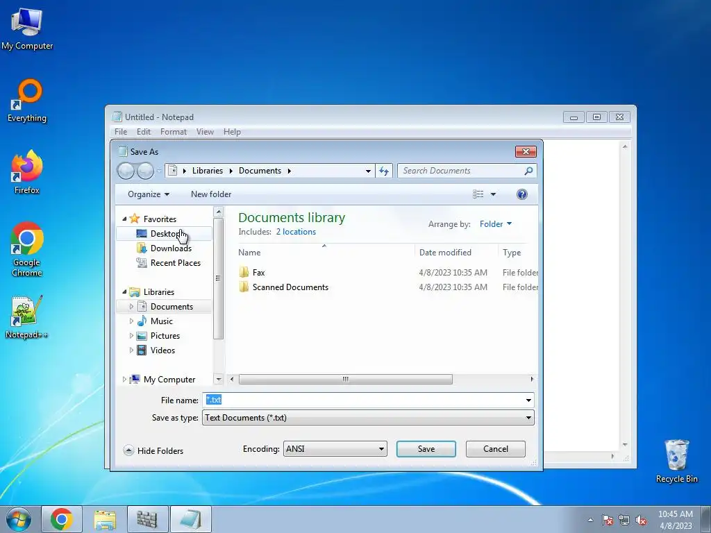The height and width of the screenshot is (533, 711).
Task: Click Hide Folders toggle button
Action: pos(153,450)
